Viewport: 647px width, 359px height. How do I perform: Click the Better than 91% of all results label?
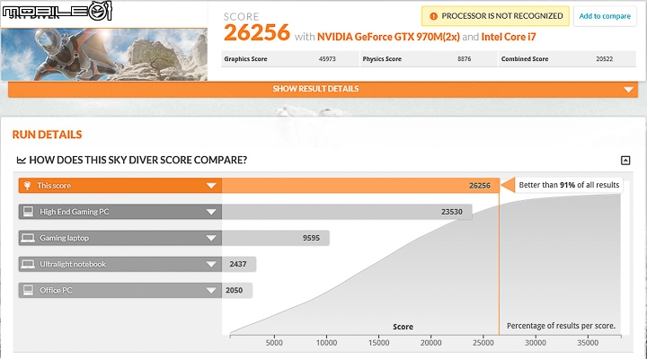pyautogui.click(x=569, y=185)
